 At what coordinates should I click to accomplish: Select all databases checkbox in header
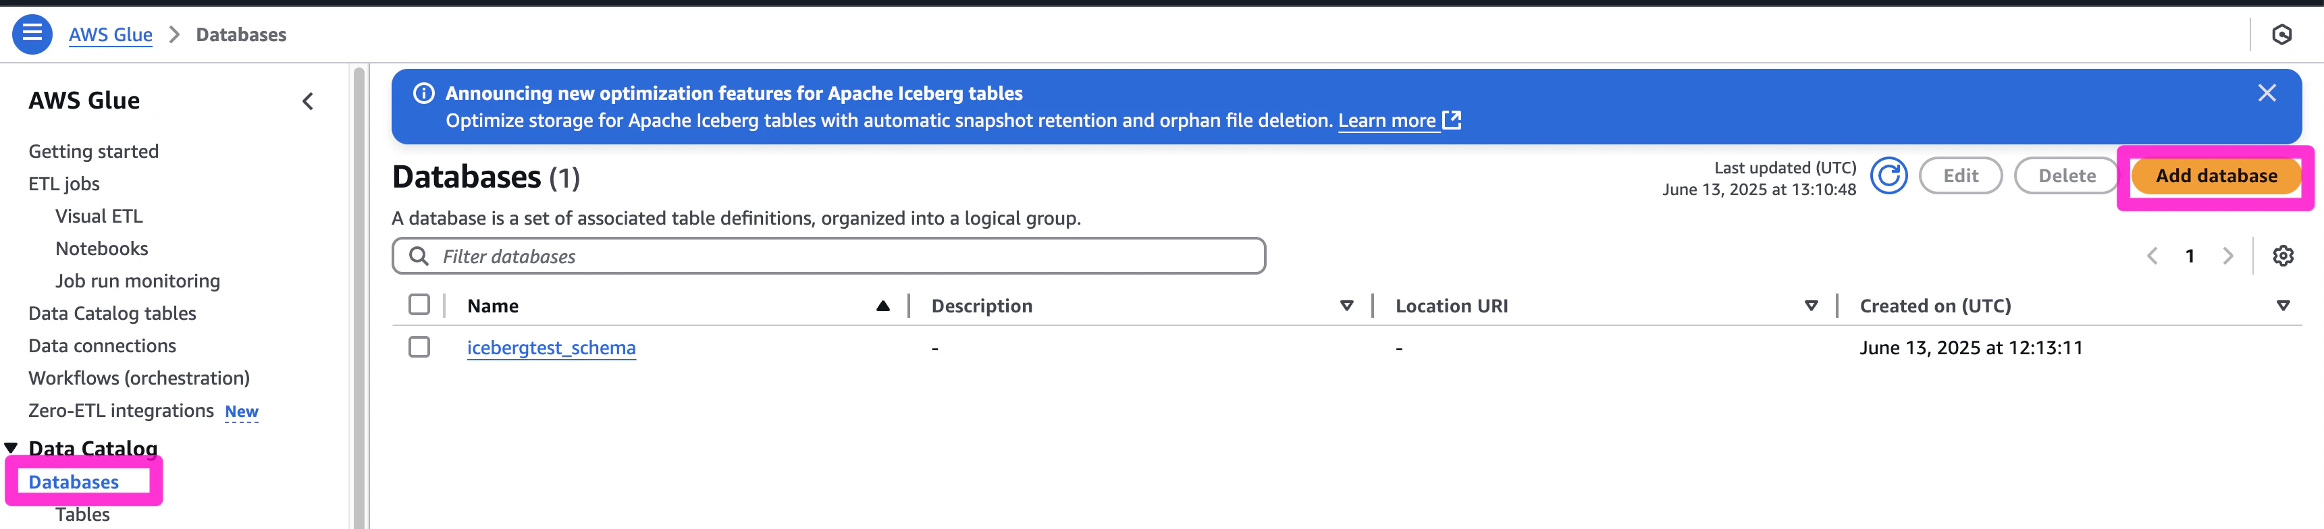pos(419,304)
